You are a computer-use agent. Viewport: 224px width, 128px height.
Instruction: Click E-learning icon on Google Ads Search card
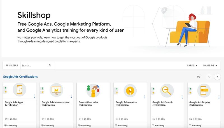pyautogui.click(x=153, y=125)
